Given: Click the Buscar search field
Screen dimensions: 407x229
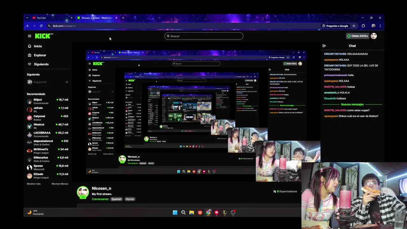Looking at the screenshot, I should 204,36.
